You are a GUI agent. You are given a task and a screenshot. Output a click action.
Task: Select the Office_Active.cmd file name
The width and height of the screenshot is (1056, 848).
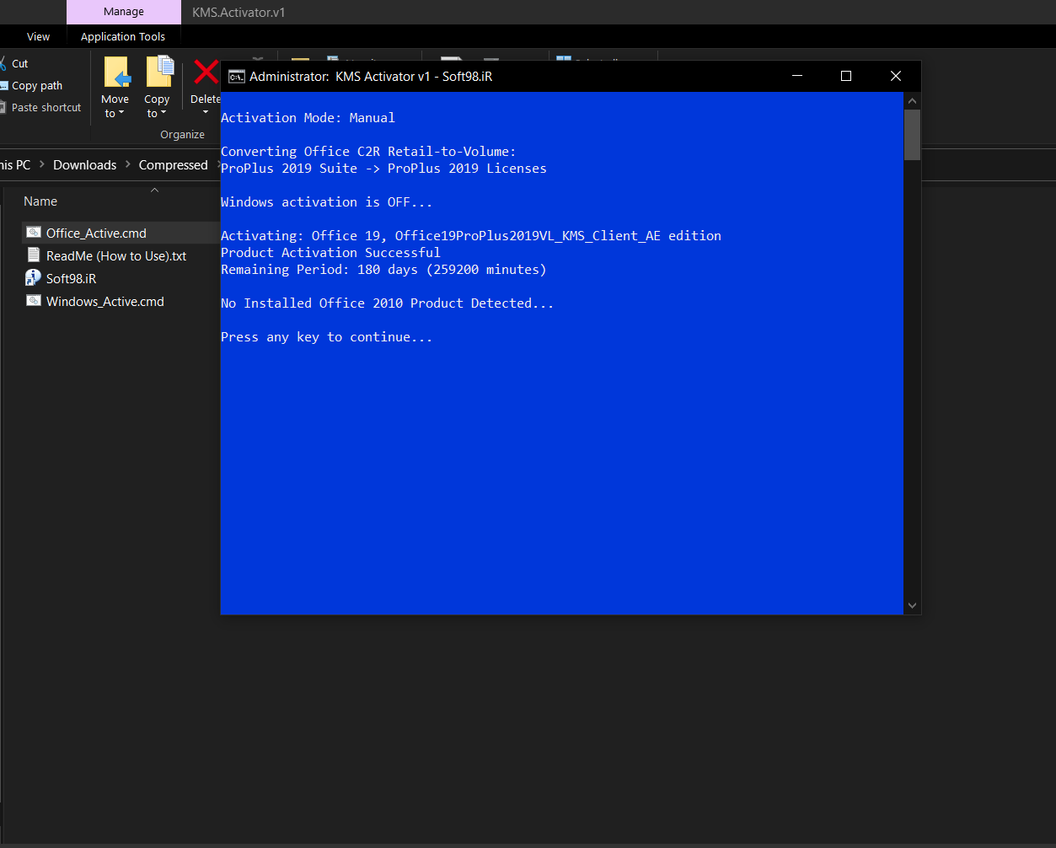[96, 233]
